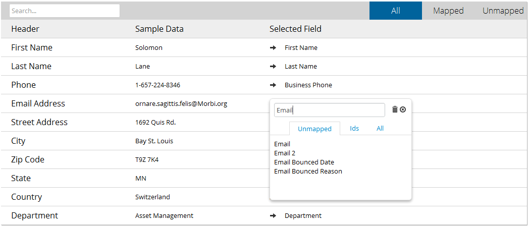Choose Email 2 from the suggestion list
This screenshot has height=227, width=529.
pos(284,153)
